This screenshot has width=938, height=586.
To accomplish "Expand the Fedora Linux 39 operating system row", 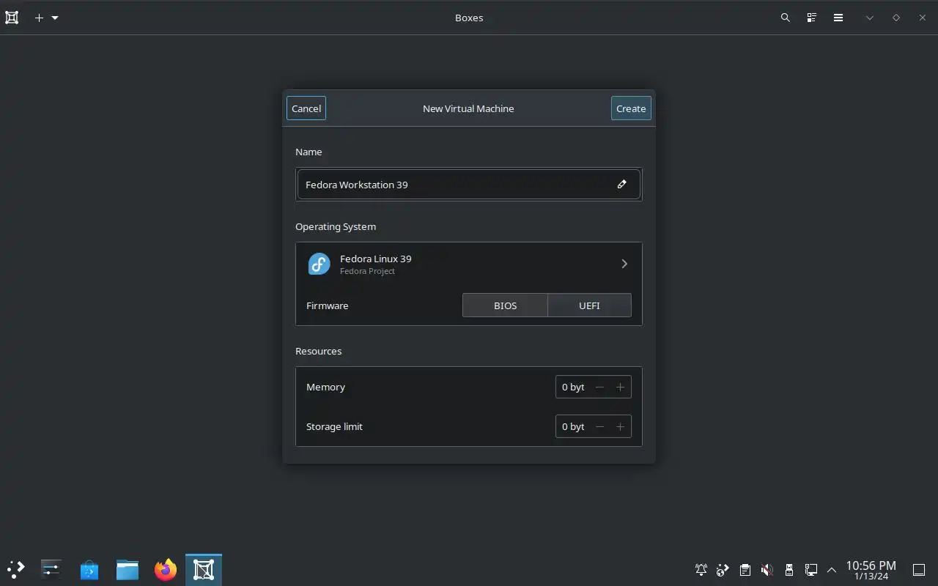I will [469, 264].
